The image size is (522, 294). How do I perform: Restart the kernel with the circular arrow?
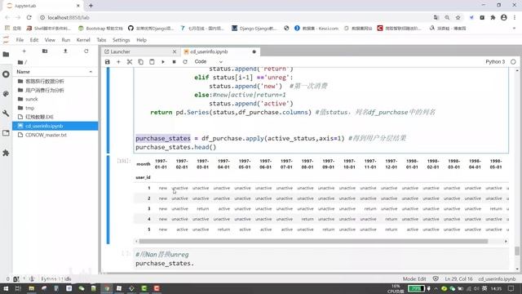coord(185,62)
